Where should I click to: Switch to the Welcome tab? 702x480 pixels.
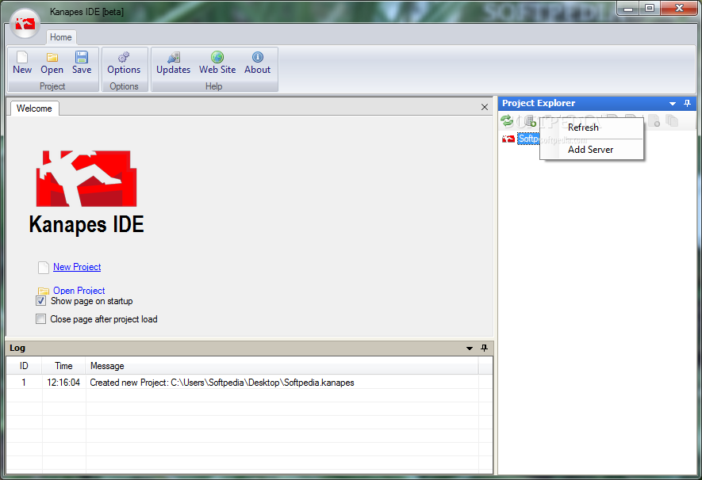point(34,109)
